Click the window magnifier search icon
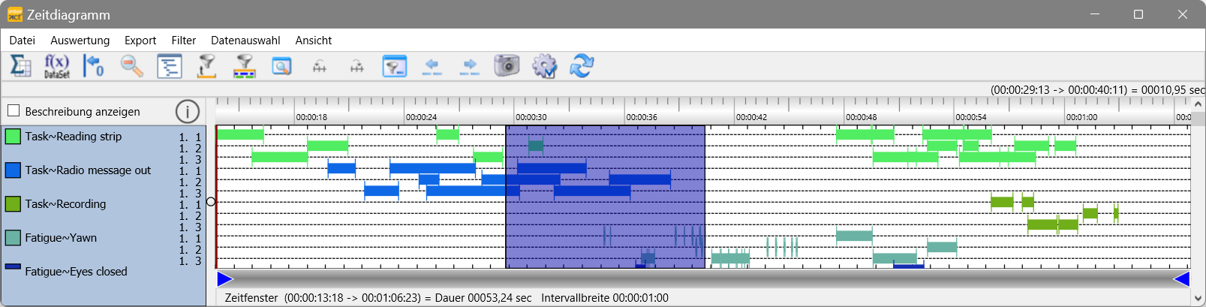The width and height of the screenshot is (1206, 307). (281, 66)
